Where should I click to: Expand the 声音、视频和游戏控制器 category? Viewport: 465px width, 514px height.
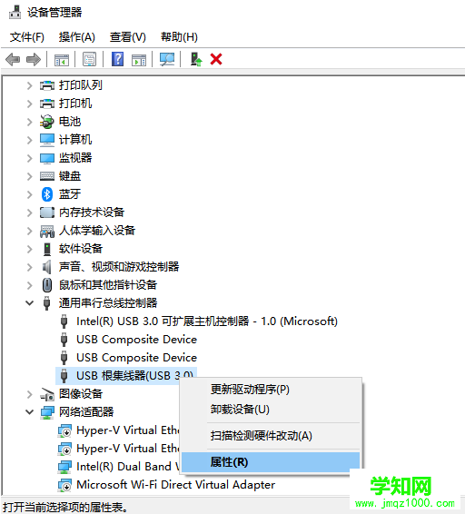pyautogui.click(x=29, y=267)
